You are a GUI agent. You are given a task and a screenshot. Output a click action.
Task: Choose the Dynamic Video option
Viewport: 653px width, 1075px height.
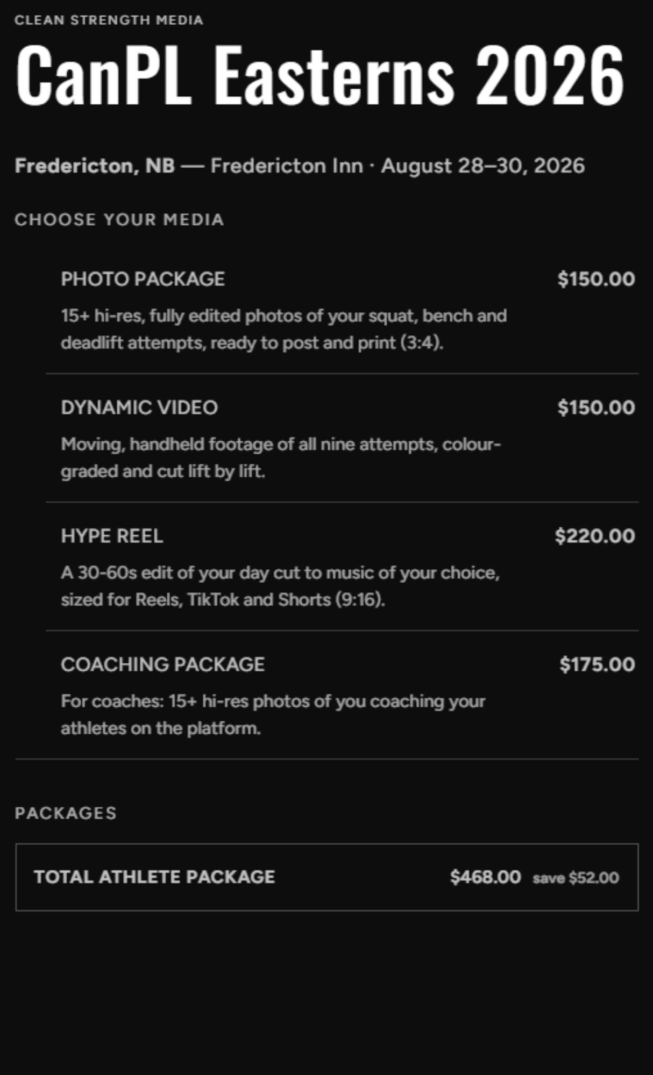(342, 439)
